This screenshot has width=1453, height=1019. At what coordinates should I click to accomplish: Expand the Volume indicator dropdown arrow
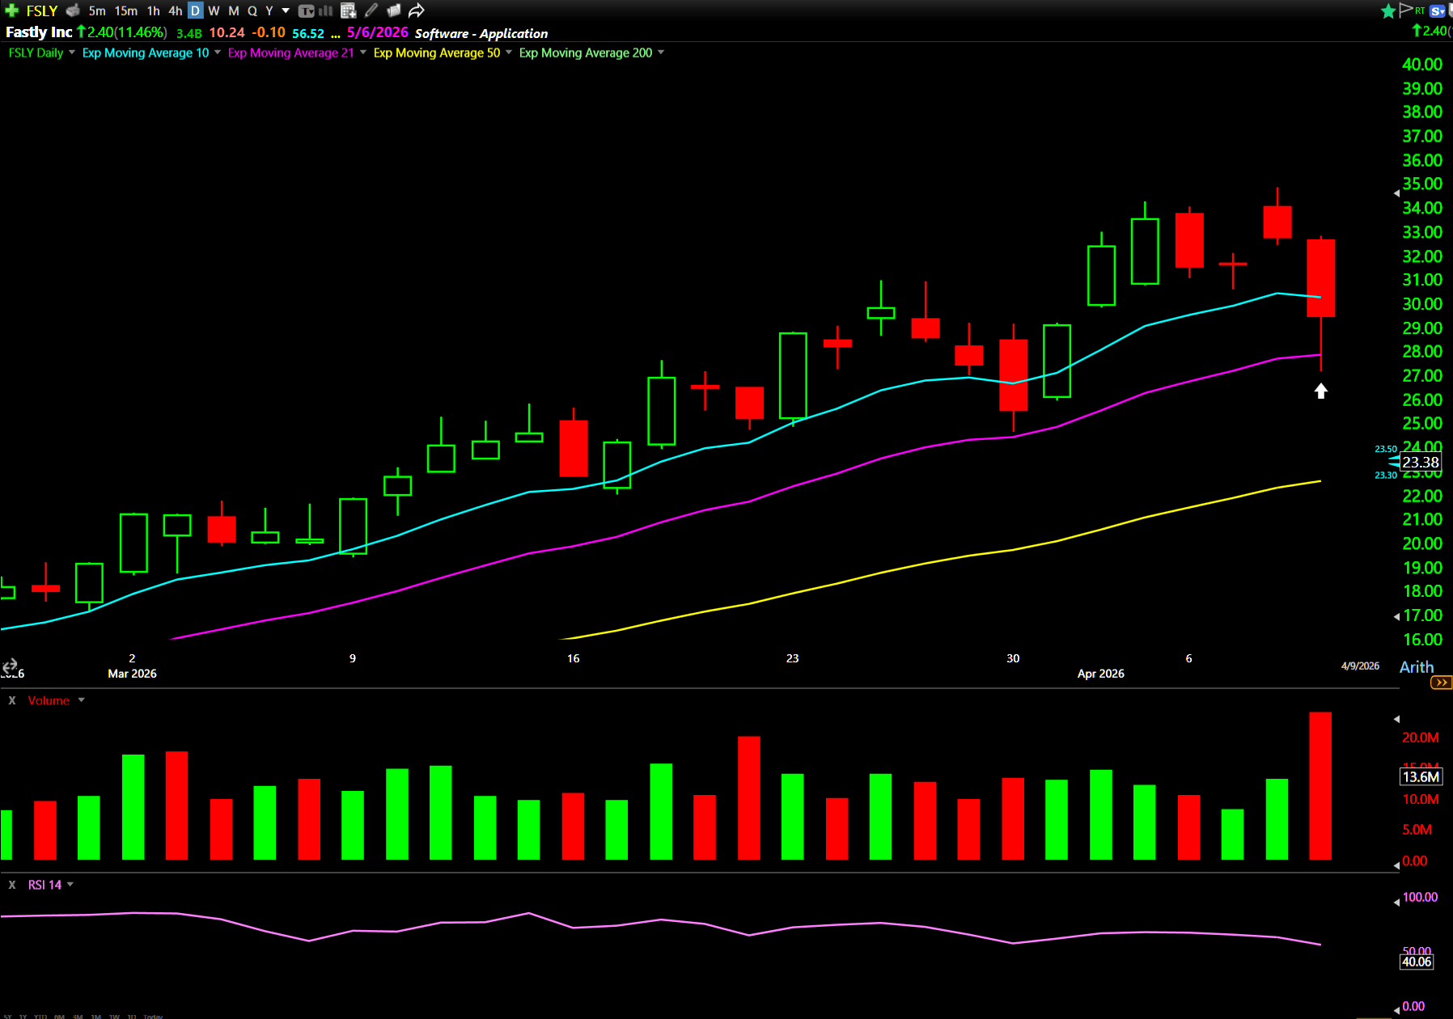click(81, 700)
